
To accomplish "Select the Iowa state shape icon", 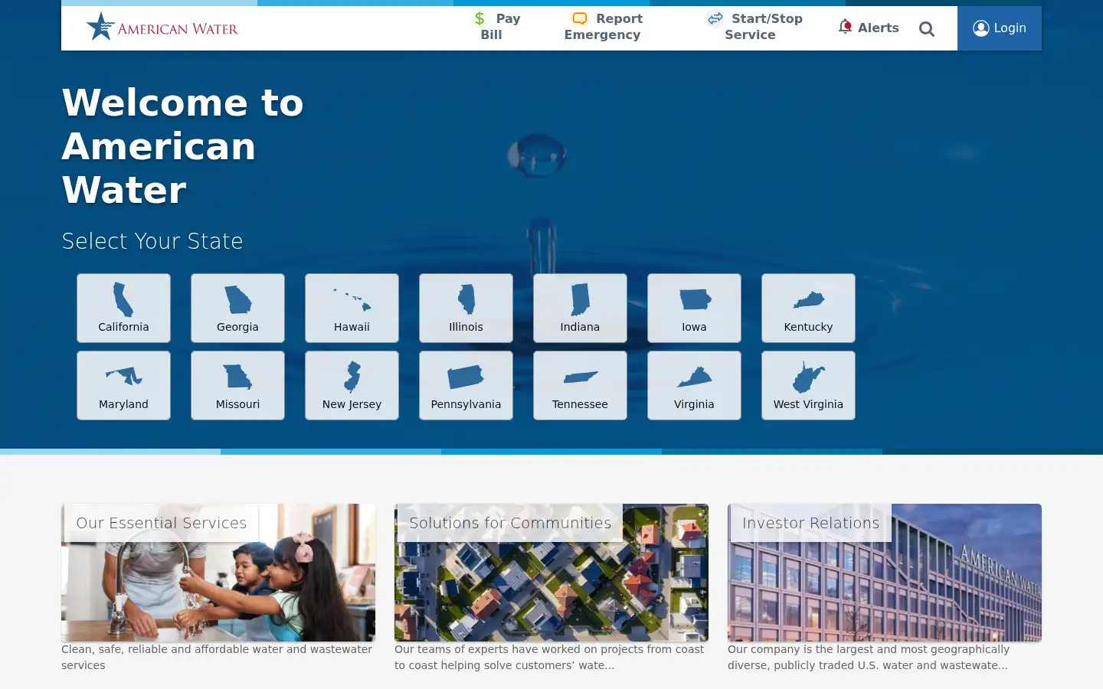I will pyautogui.click(x=695, y=299).
